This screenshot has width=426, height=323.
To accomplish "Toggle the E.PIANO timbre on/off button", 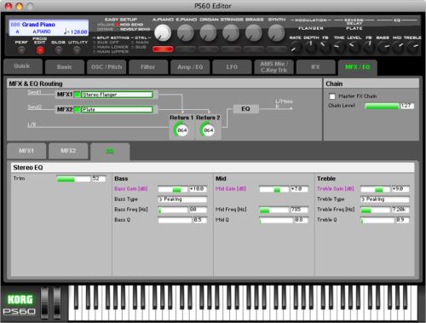I will (x=186, y=49).
